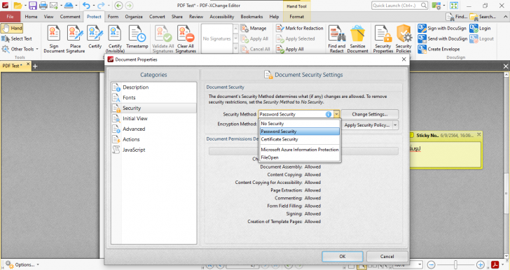This screenshot has width=510, height=270.
Task: Switch to Comment ribbon tab
Action: 70,17
